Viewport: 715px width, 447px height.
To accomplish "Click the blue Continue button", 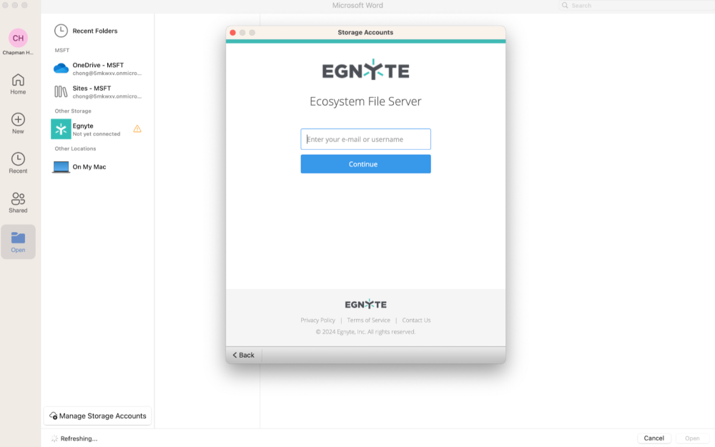I will tap(365, 164).
